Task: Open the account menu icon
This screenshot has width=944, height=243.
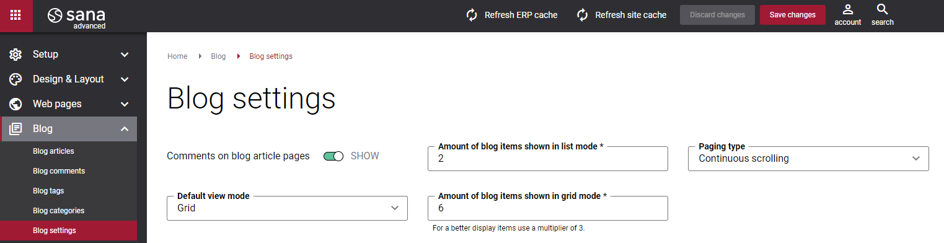Action: pos(848,9)
